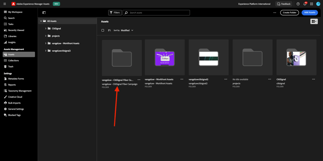Screen dimensions: 323x161
Task: Open more options for Workfront Assets folder card
Action: pyautogui.click(x=182, y=79)
